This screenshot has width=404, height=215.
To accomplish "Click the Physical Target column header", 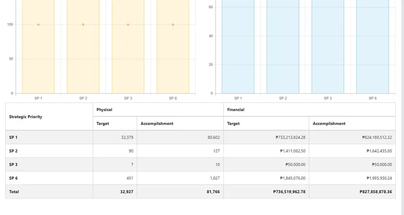I will point(115,124).
